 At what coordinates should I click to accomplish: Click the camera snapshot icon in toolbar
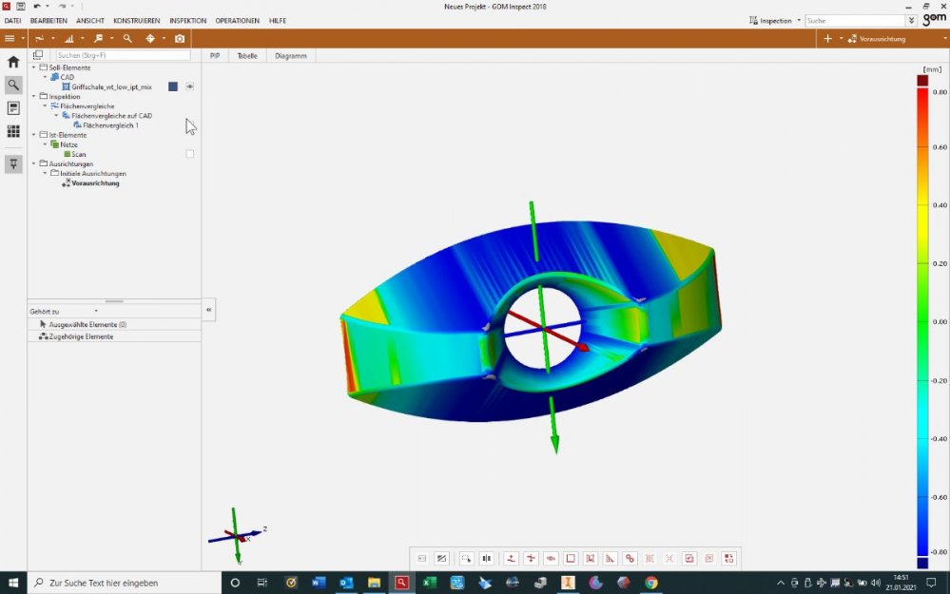(x=180, y=39)
